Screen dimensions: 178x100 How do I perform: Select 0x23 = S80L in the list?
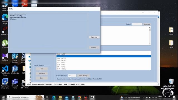pos(104,62)
